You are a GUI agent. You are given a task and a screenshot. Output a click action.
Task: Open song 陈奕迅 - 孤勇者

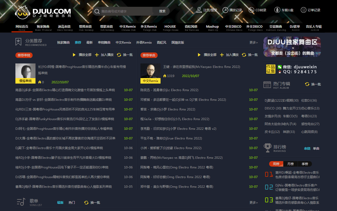(169, 90)
